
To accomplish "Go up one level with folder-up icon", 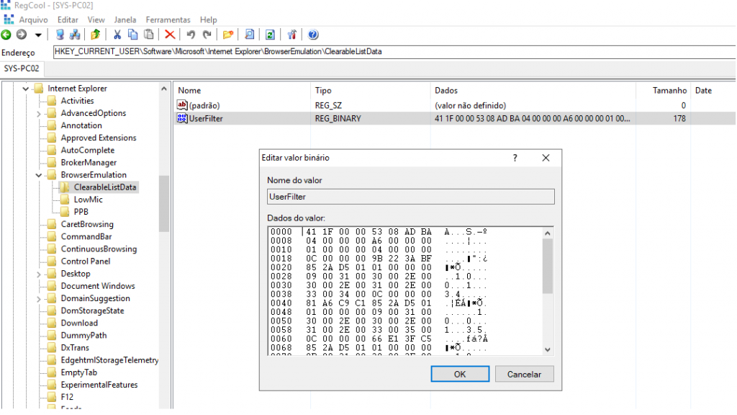I will 96,35.
